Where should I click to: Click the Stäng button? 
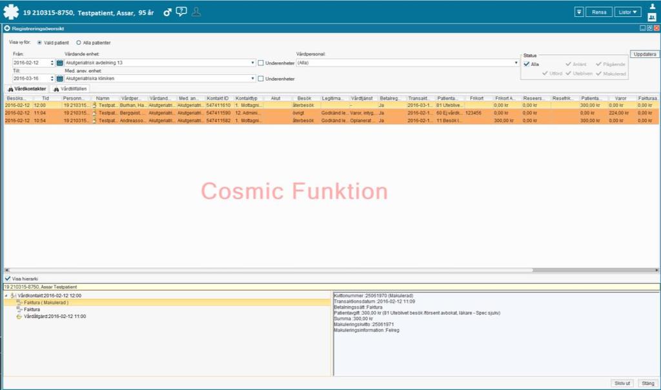point(648,384)
